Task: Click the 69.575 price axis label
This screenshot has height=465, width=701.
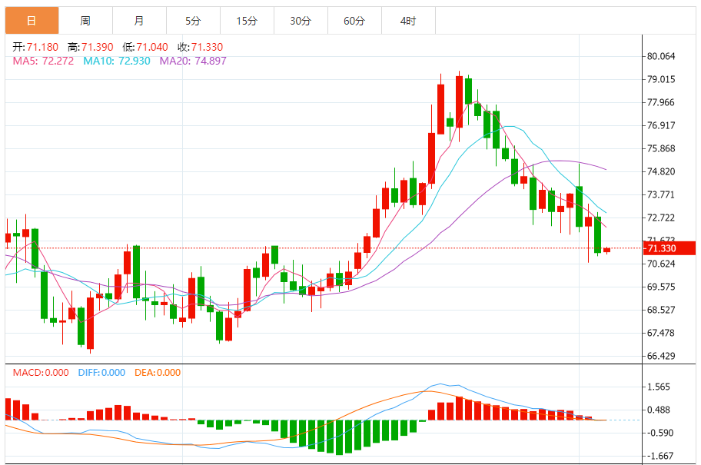Action: point(661,287)
